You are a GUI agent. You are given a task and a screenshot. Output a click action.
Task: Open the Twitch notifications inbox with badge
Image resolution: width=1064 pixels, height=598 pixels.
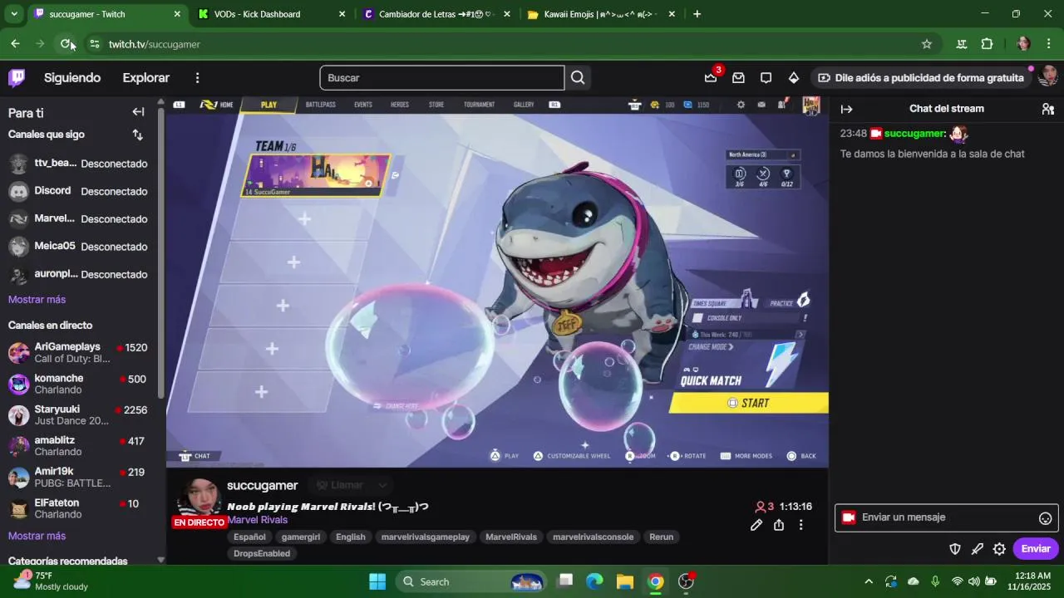click(711, 77)
